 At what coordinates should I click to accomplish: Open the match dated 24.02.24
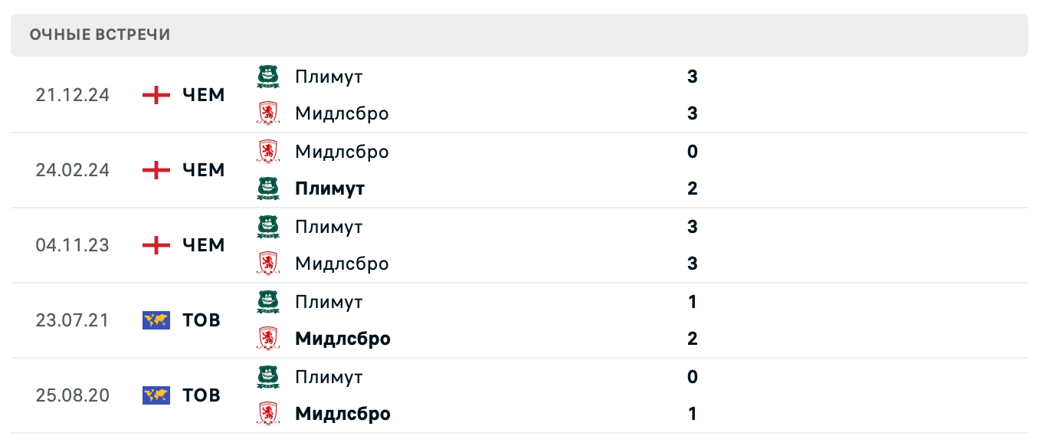click(72, 170)
